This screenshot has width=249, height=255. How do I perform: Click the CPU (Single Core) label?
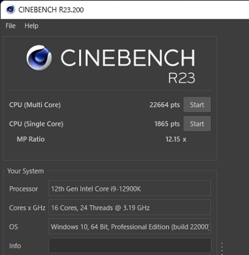36,124
